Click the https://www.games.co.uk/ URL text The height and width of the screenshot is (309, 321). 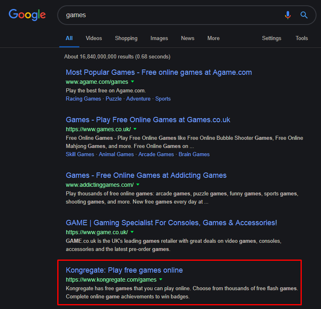tap(98, 129)
